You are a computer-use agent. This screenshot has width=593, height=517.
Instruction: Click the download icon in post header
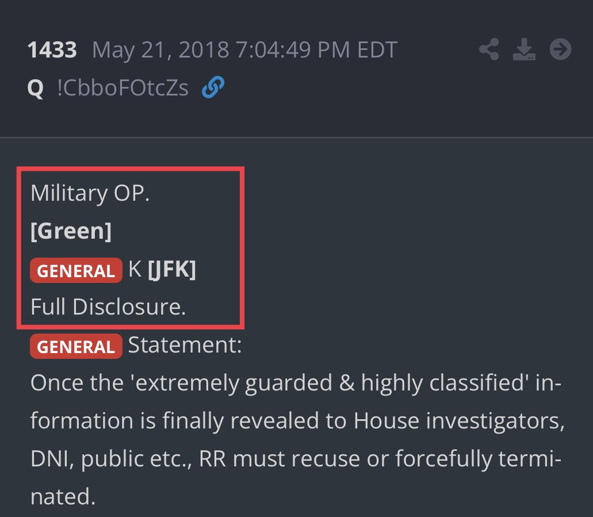point(524,51)
